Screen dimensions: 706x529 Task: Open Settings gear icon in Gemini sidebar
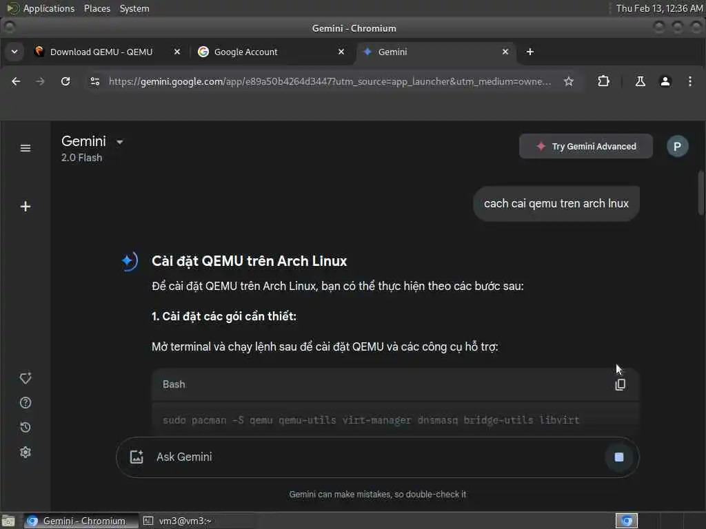pyautogui.click(x=26, y=452)
